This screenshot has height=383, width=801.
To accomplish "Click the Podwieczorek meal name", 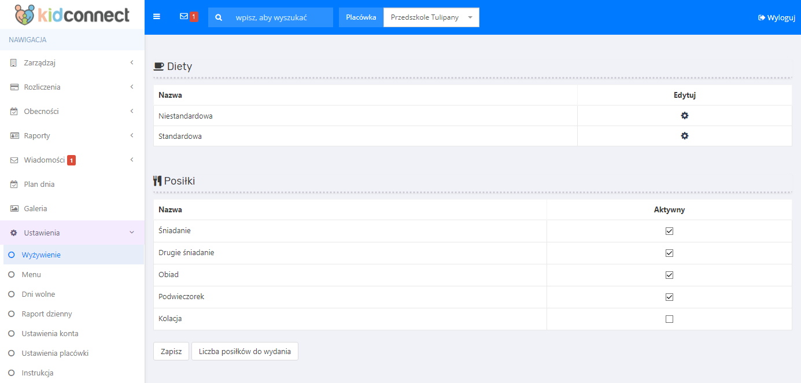I will tap(181, 296).
